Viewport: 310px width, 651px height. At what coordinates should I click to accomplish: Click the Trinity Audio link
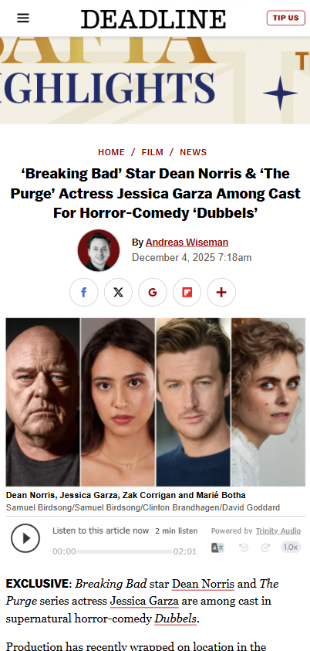click(278, 531)
